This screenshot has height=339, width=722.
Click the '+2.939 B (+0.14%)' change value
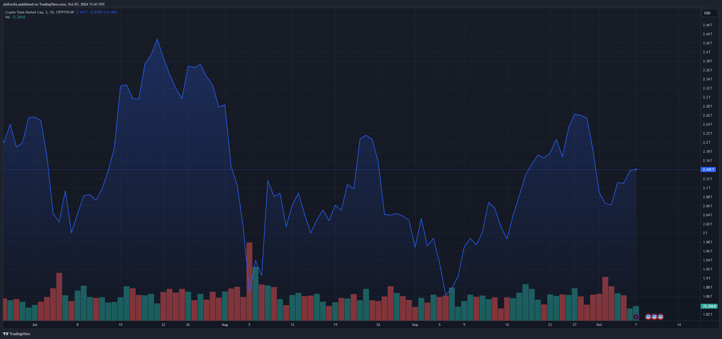click(x=103, y=12)
